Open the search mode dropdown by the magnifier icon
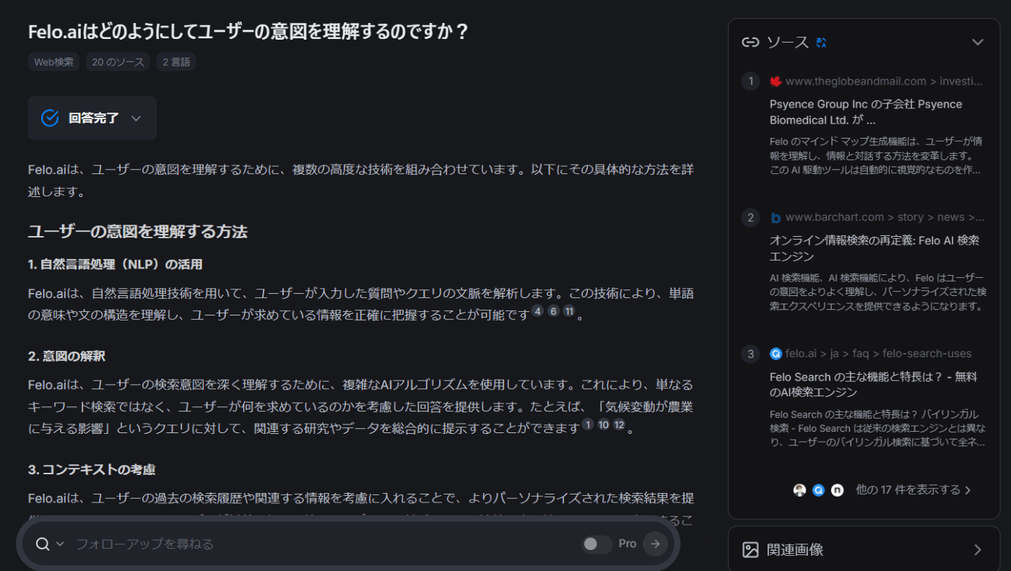Screen dimensions: 1011x571 (x=50, y=544)
